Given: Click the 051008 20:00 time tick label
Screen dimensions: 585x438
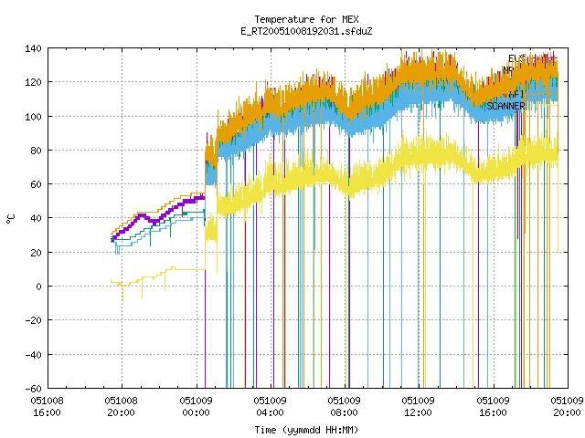Looking at the screenshot, I should tap(122, 407).
